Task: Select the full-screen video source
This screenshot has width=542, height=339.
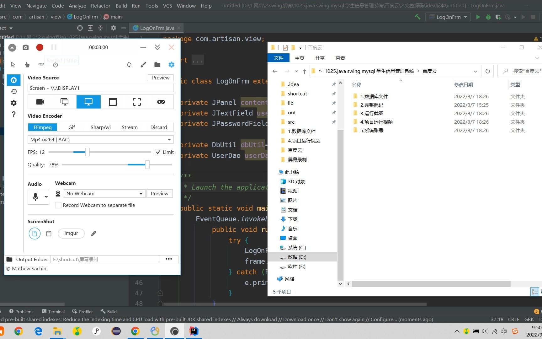Action: pos(136,102)
